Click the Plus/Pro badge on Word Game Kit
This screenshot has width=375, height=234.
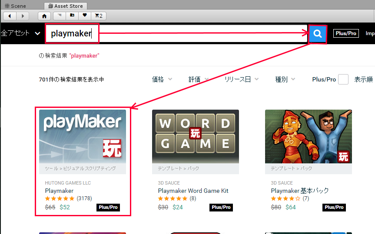pyautogui.click(x=221, y=207)
